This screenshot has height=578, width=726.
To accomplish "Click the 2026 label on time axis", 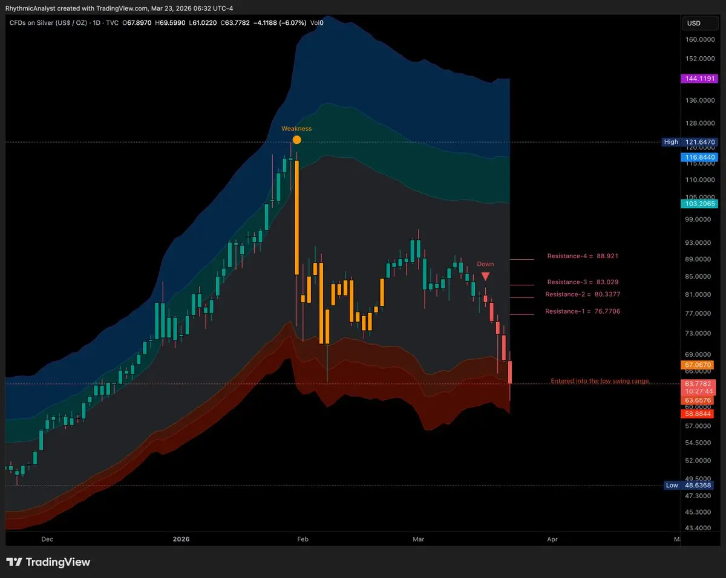I will point(181,539).
